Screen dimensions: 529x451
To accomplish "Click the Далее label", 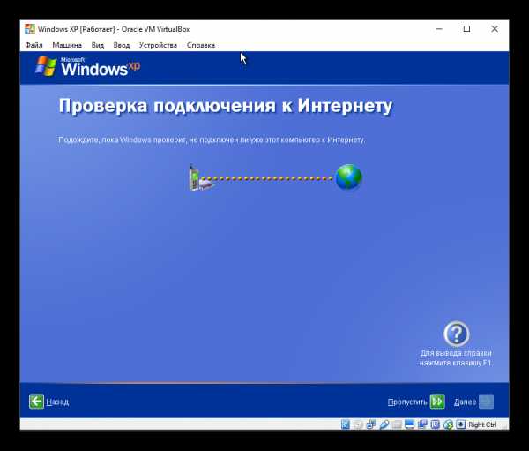I will [466, 402].
